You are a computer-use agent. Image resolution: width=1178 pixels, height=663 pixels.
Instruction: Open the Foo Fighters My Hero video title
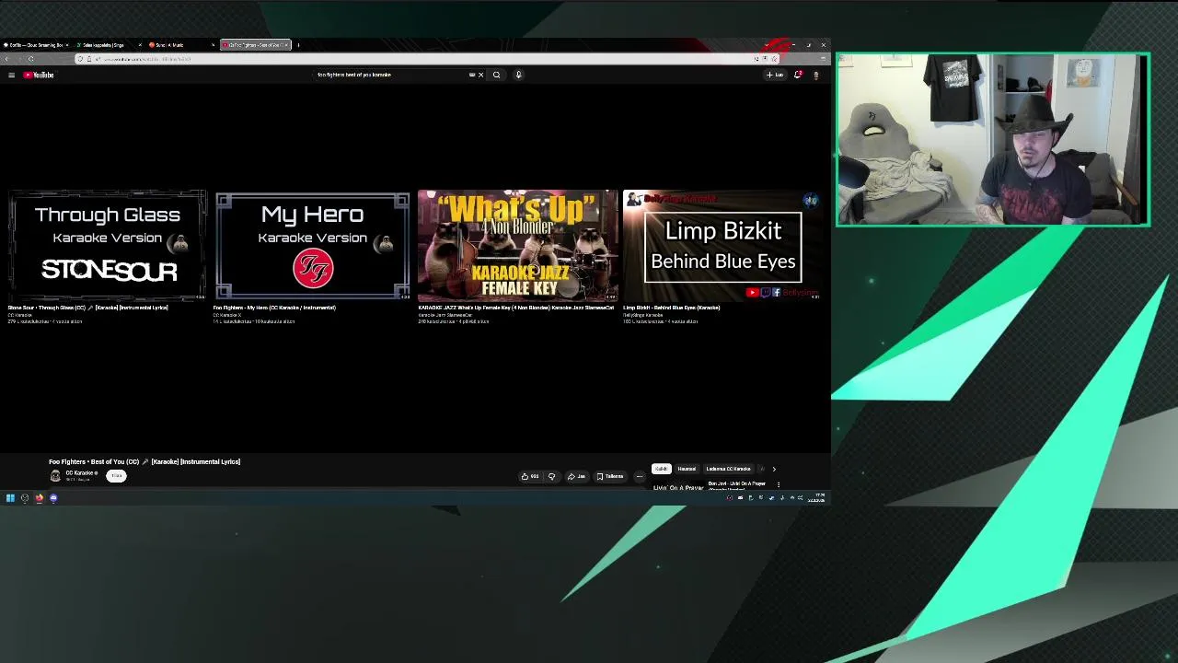[274, 308]
